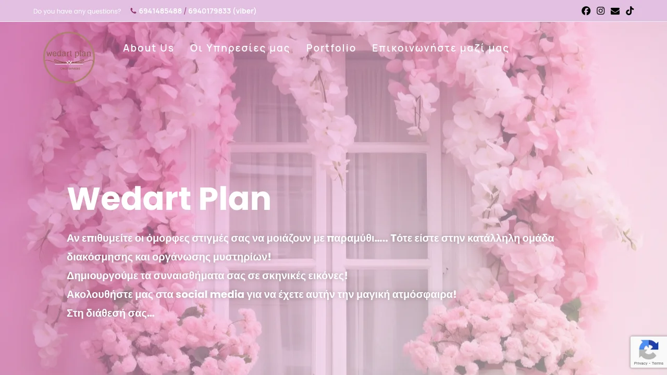The height and width of the screenshot is (375, 667).
Task: Open the Επικοινωνήστε μαζί μας menu item
Action: click(440, 48)
